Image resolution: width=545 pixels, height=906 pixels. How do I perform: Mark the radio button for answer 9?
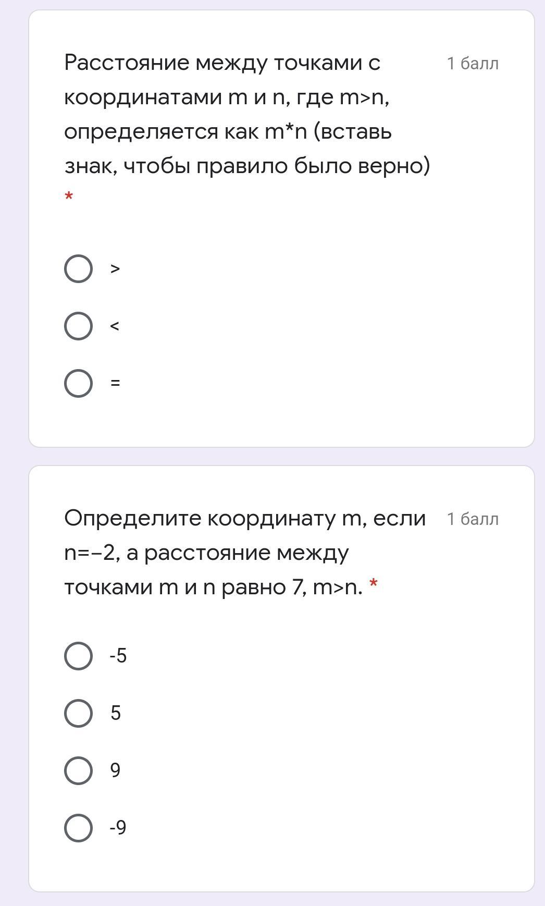[79, 770]
